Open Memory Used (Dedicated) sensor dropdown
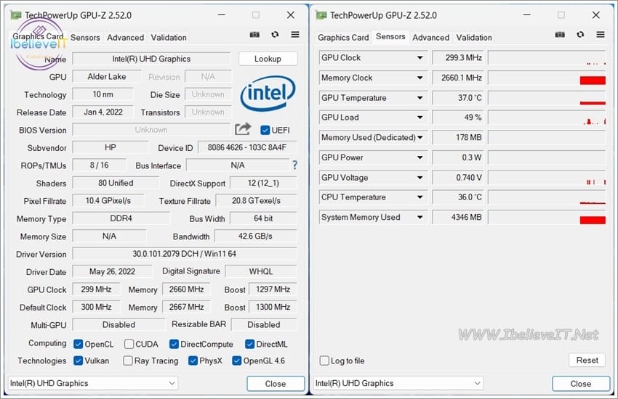Viewport: 618px width, 399px height. (x=420, y=138)
